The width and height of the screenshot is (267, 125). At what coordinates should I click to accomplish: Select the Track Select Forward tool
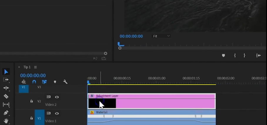point(6,80)
